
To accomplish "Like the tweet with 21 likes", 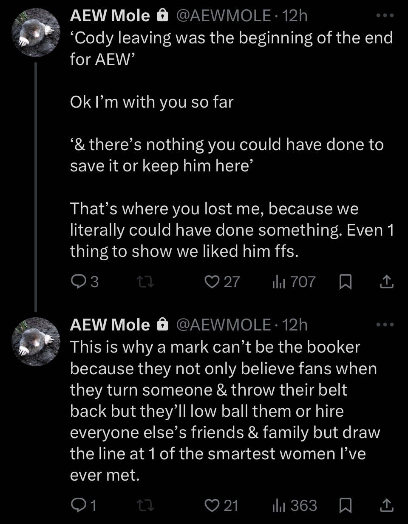I will (x=211, y=505).
